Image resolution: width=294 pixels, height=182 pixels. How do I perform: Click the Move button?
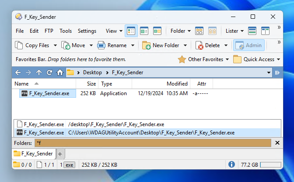click(x=73, y=45)
